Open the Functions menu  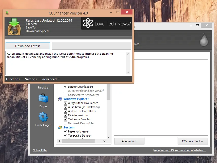(13, 79)
